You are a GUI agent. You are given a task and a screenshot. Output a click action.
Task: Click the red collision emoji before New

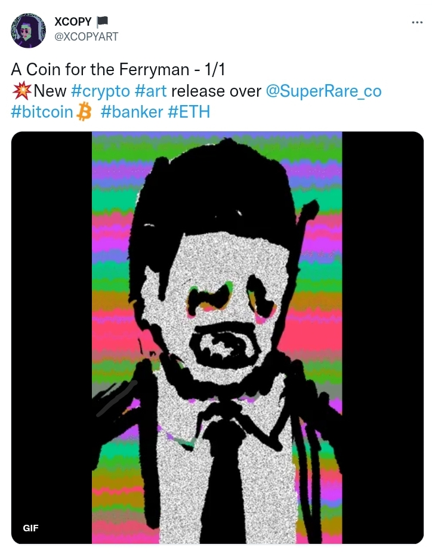pos(21,90)
